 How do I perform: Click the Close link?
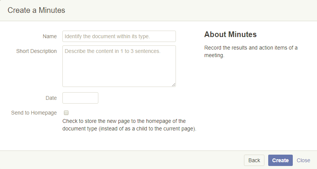pos(303,160)
